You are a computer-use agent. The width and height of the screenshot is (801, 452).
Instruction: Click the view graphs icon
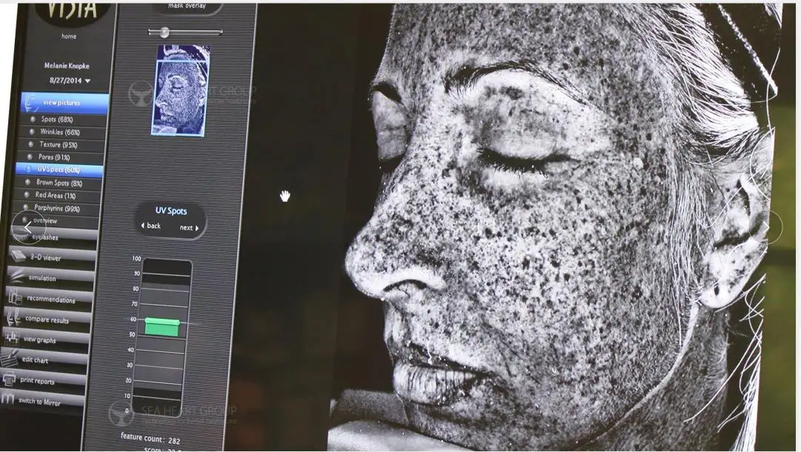[11, 337]
